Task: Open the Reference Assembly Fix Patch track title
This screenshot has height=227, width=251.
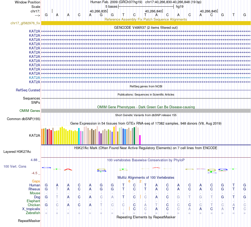Action: pyautogui.click(x=146, y=19)
